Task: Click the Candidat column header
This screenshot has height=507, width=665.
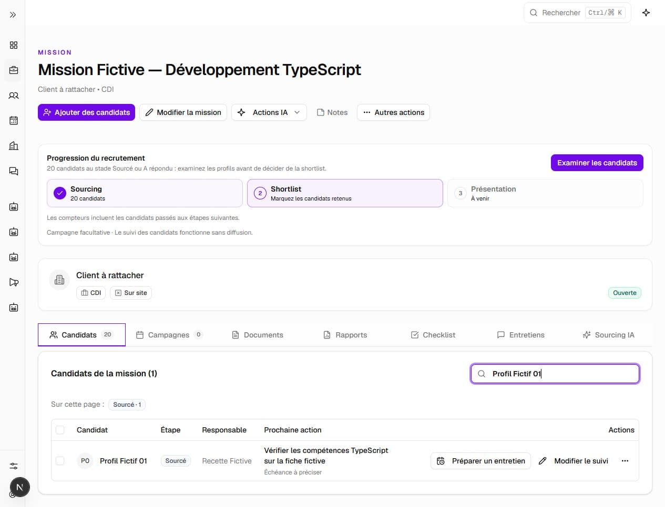Action: pos(92,430)
